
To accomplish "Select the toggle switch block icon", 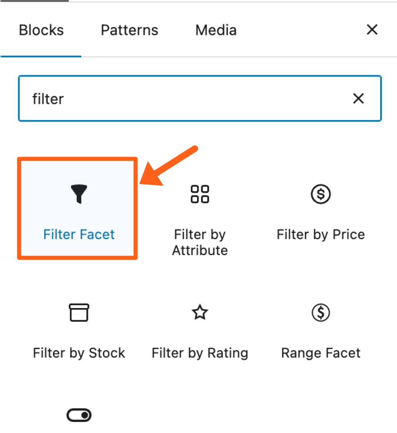I will [x=79, y=415].
